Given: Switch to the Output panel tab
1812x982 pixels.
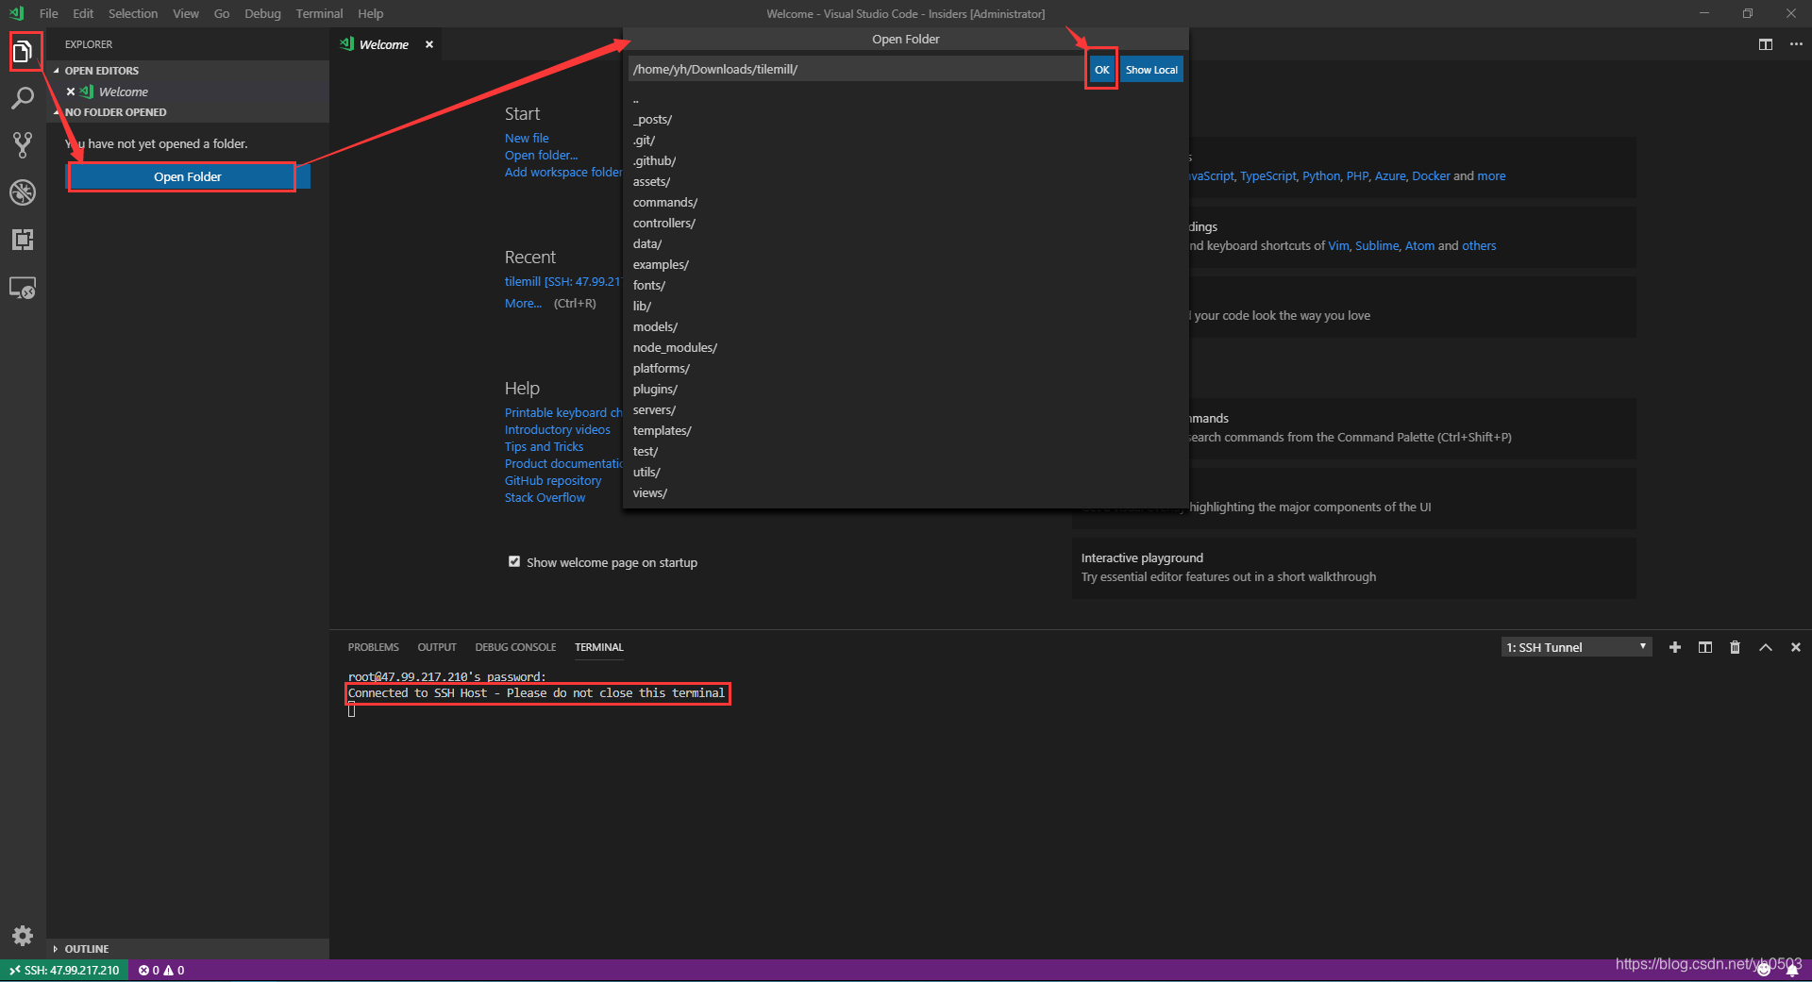Looking at the screenshot, I should (437, 647).
